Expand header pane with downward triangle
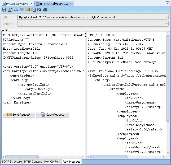This screenshot has width=171, height=165. point(6,30)
